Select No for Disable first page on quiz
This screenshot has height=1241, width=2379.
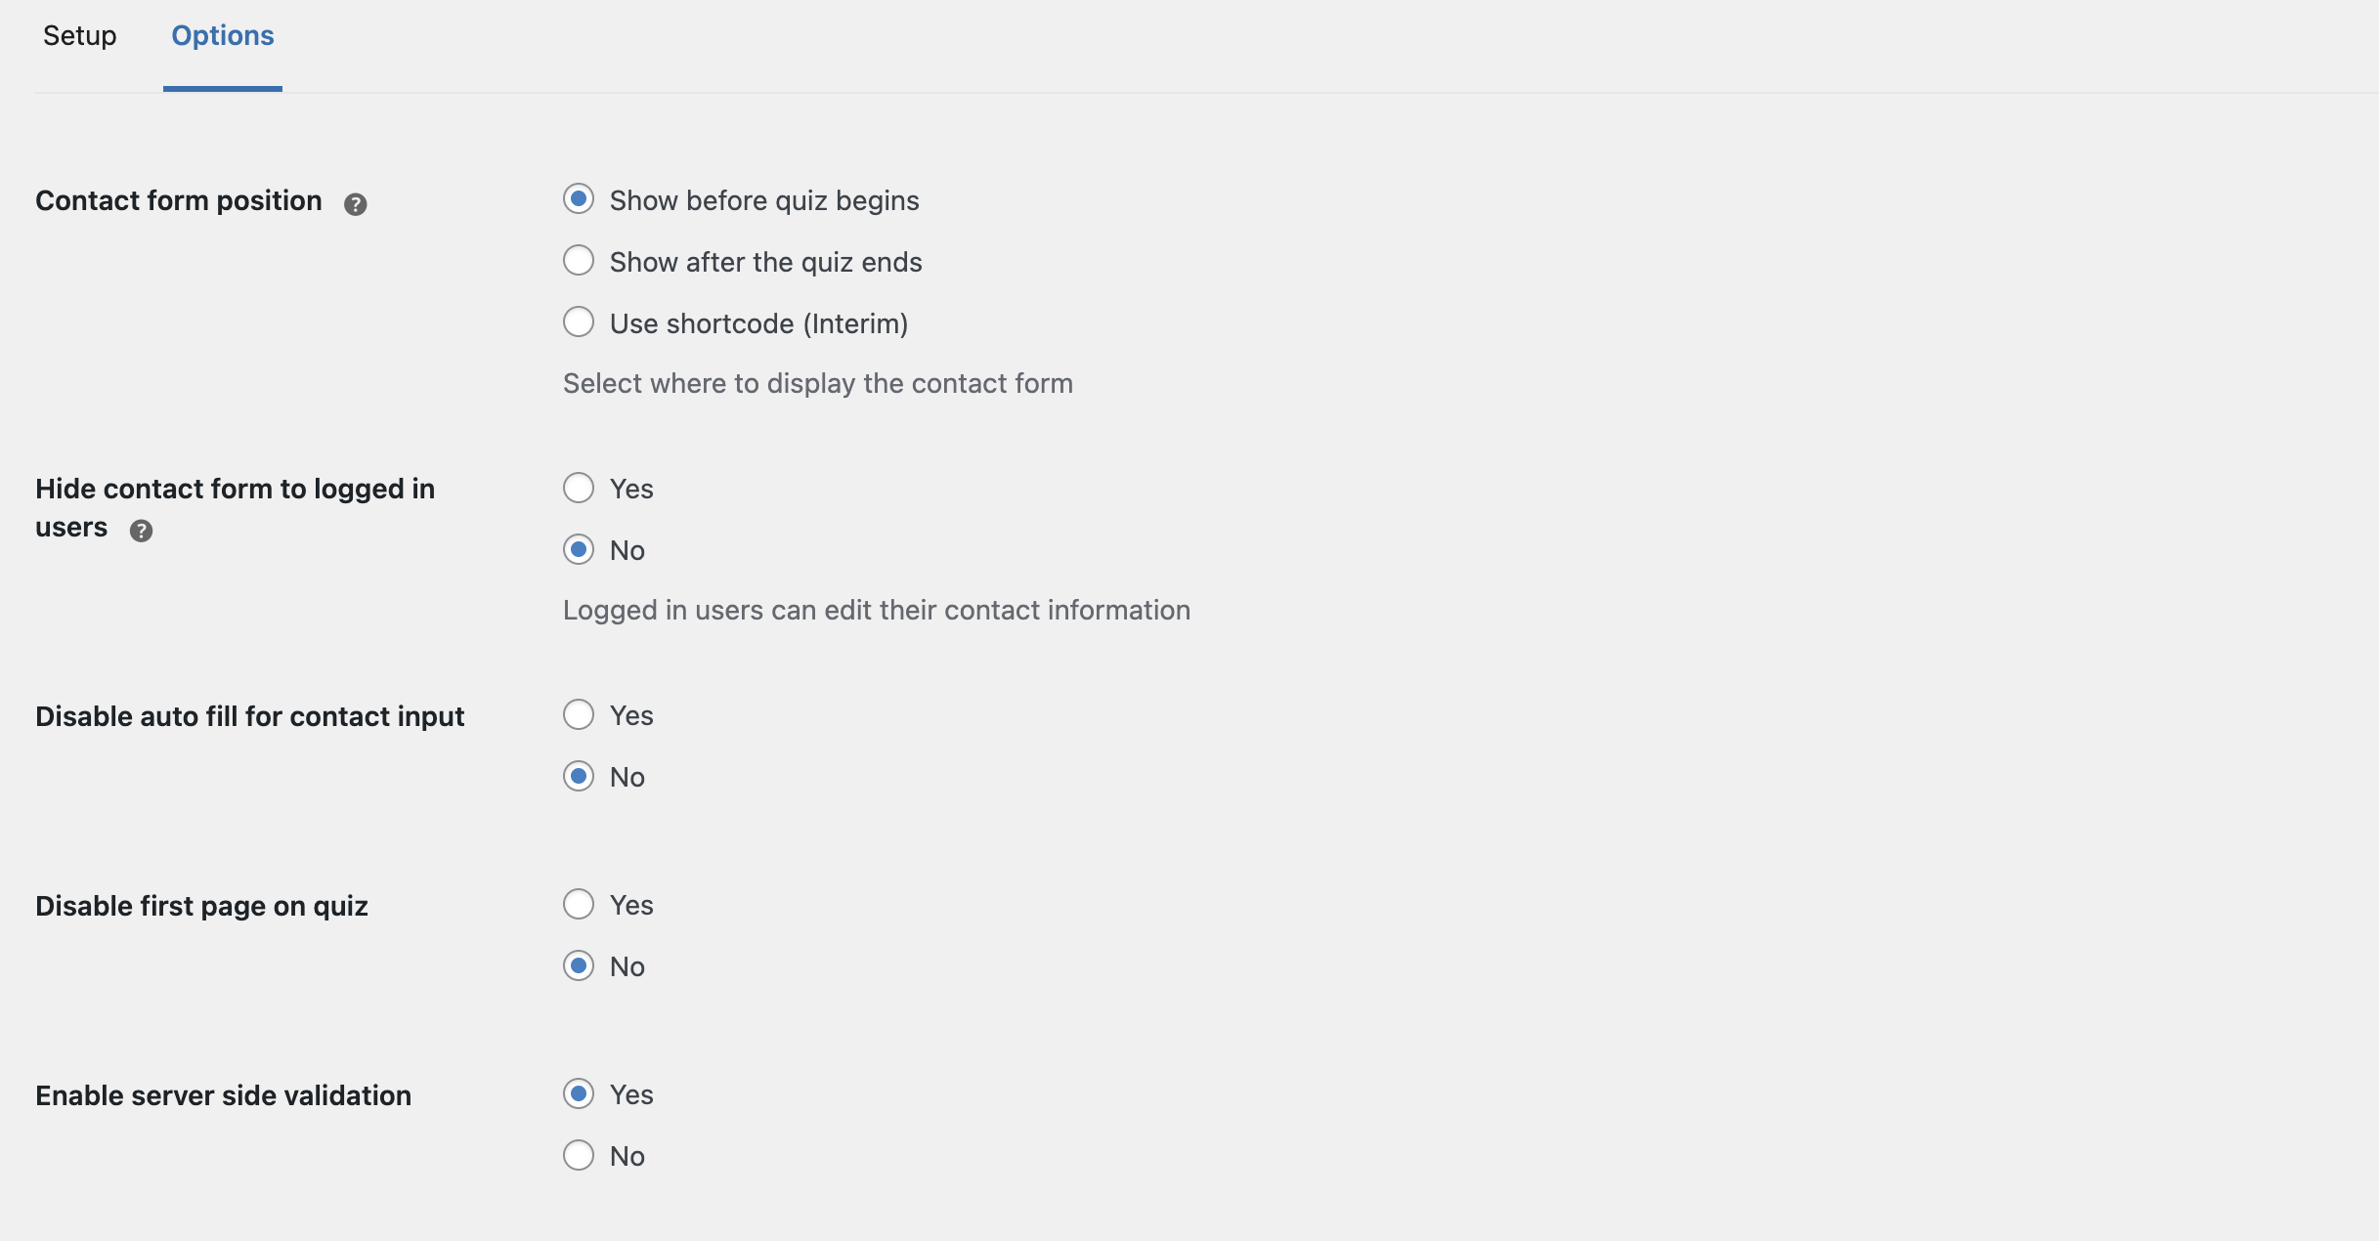click(x=579, y=965)
